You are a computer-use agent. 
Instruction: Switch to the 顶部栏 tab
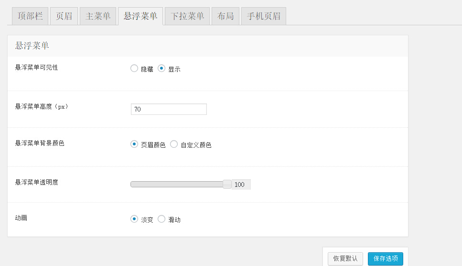click(30, 16)
